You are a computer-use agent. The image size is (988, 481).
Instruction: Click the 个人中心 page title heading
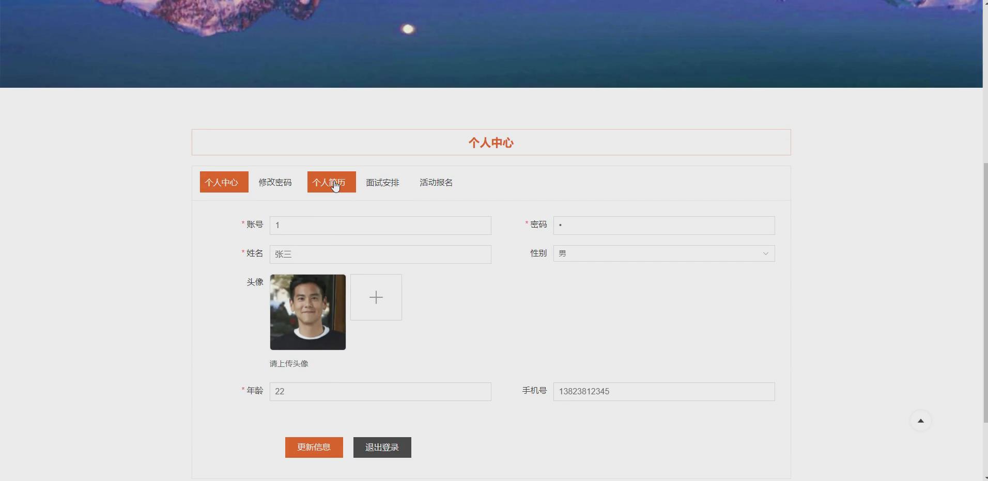click(x=491, y=143)
